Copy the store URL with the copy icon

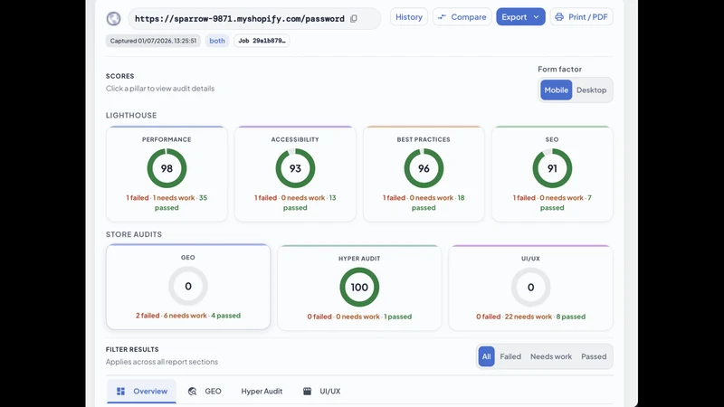click(x=354, y=18)
